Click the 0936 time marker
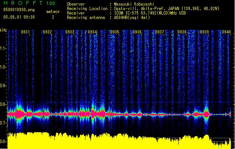This screenshot has height=149, width=235. 137,32
